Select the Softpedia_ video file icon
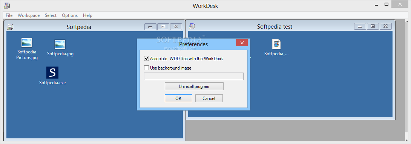The image size is (411, 144). [276, 44]
